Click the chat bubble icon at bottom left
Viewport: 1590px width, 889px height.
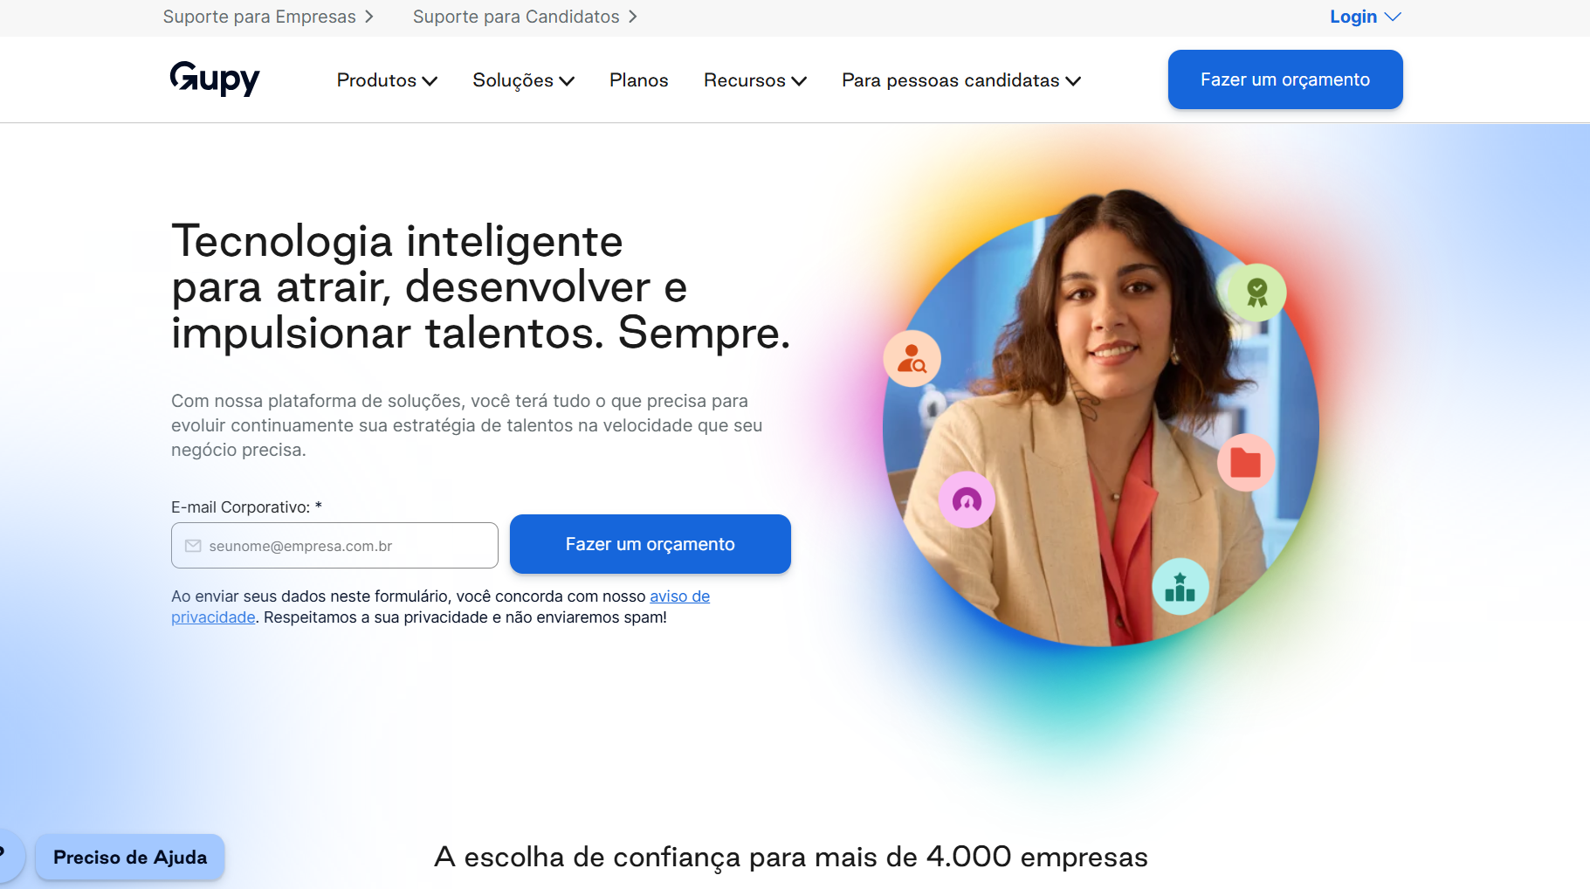click(x=7, y=854)
